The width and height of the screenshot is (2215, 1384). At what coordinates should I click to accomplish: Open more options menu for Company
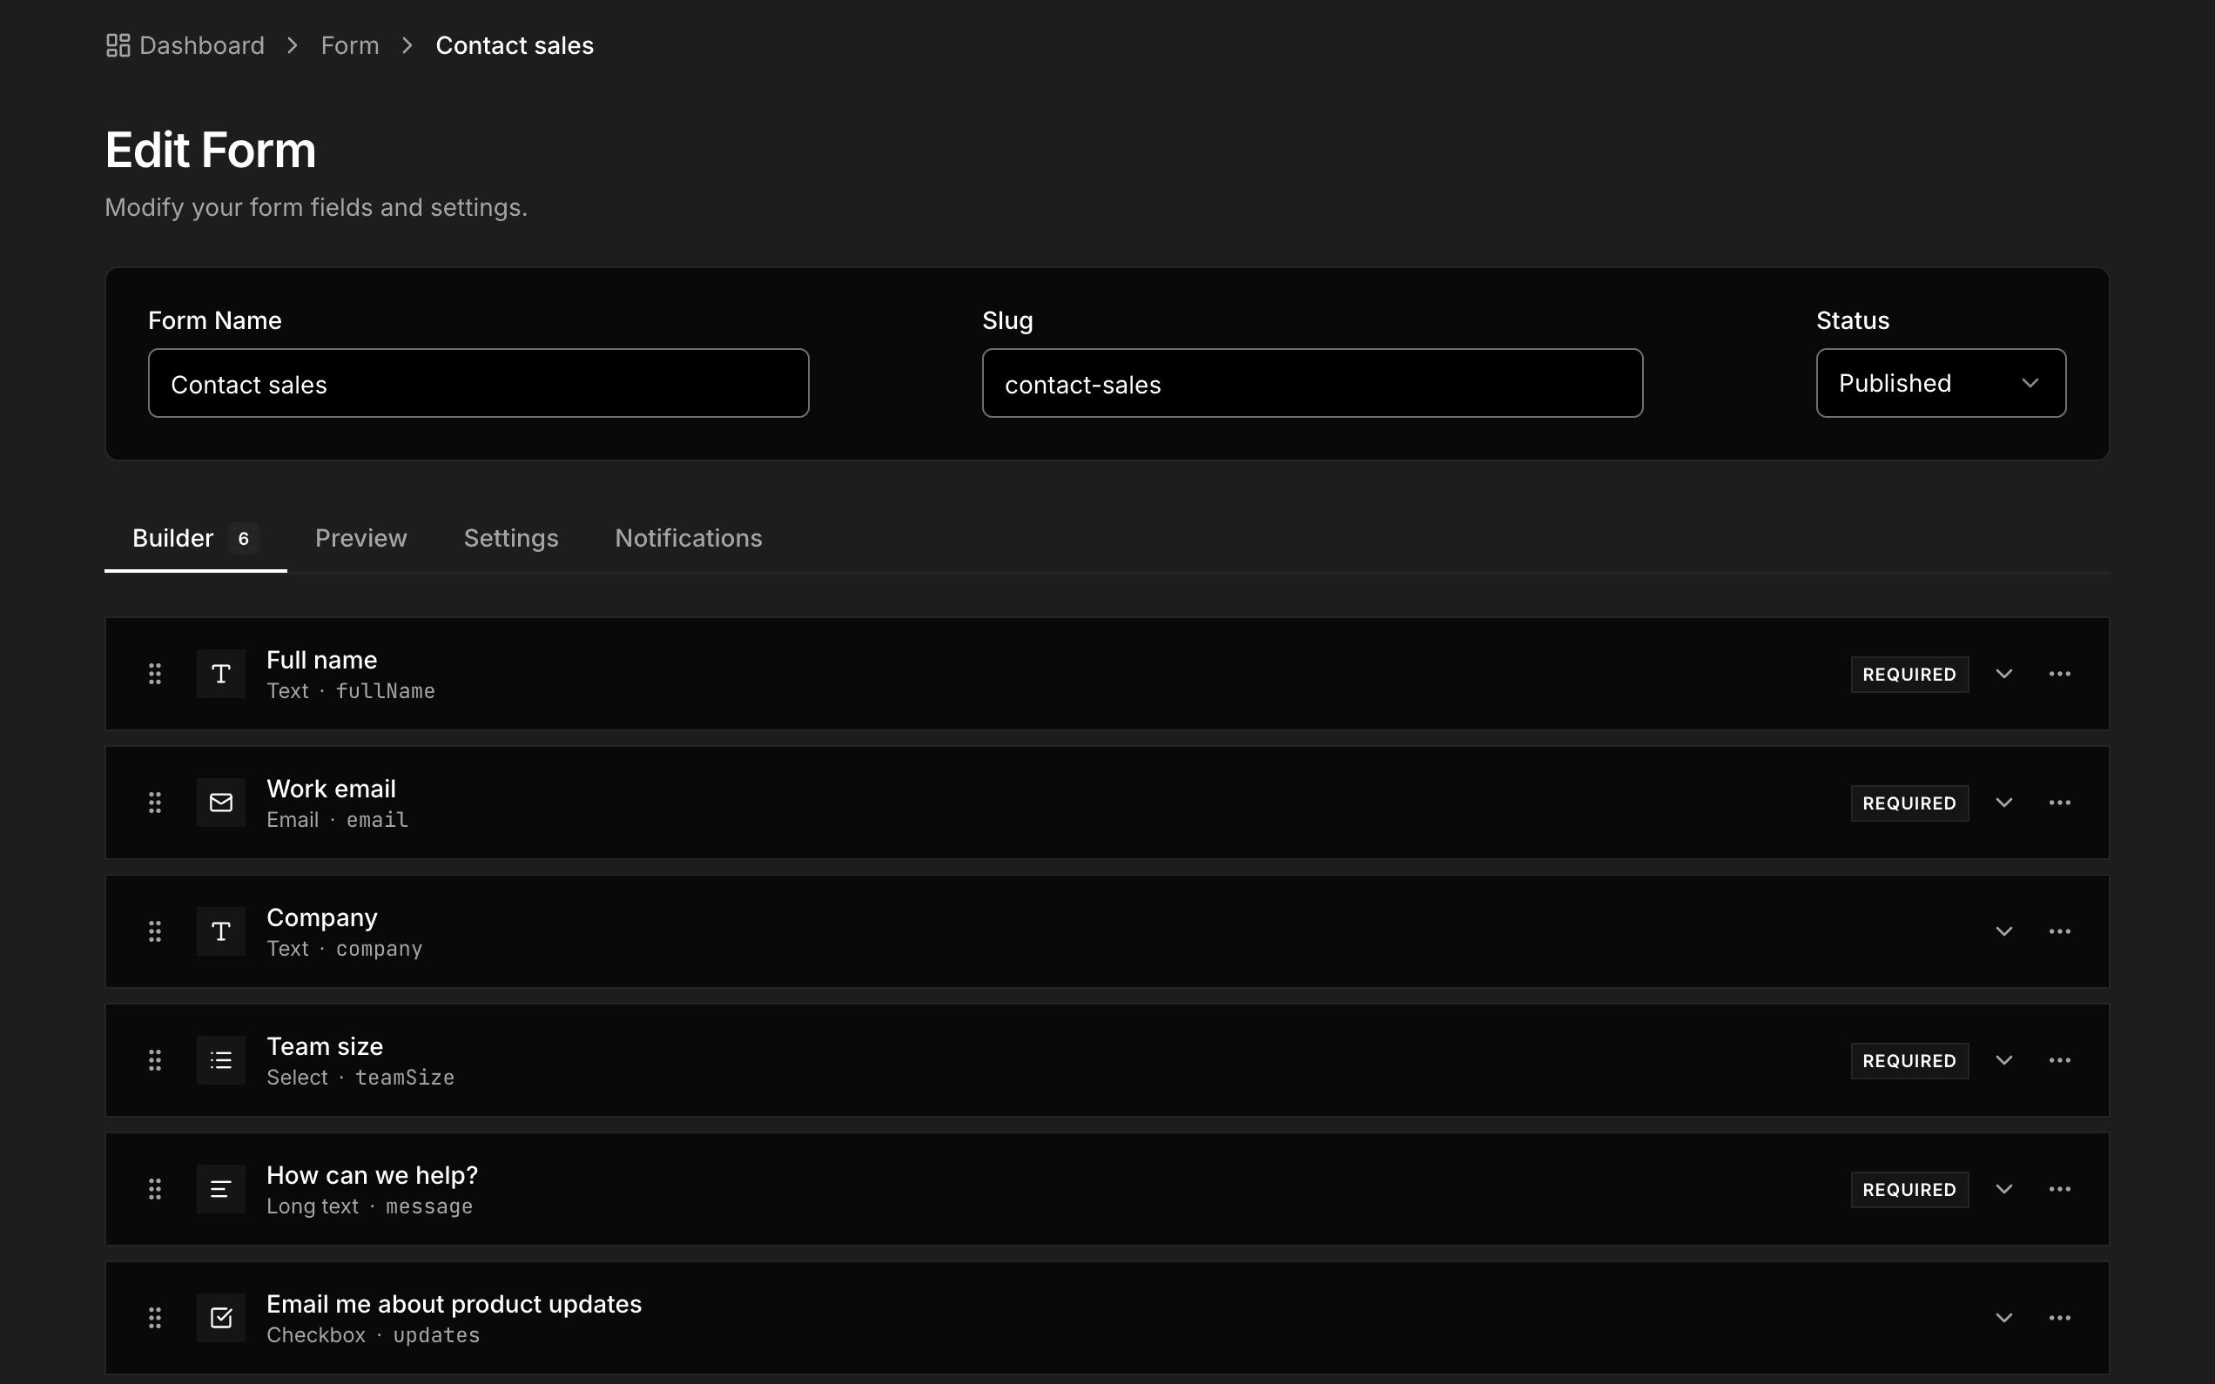pos(2059,932)
